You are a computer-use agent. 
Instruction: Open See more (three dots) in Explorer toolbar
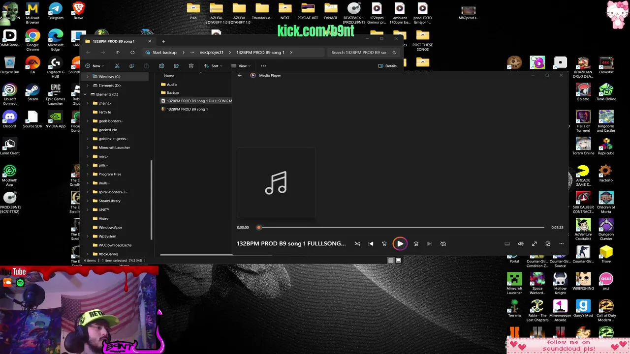(263, 66)
